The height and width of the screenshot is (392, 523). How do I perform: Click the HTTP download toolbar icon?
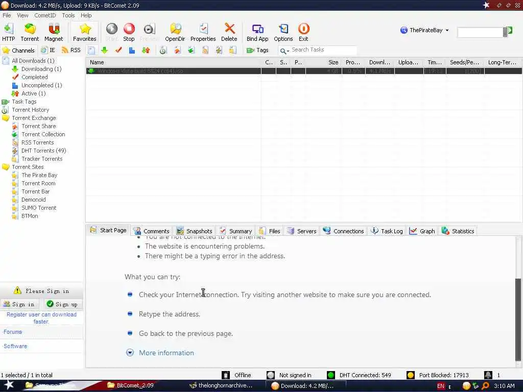(x=8, y=32)
